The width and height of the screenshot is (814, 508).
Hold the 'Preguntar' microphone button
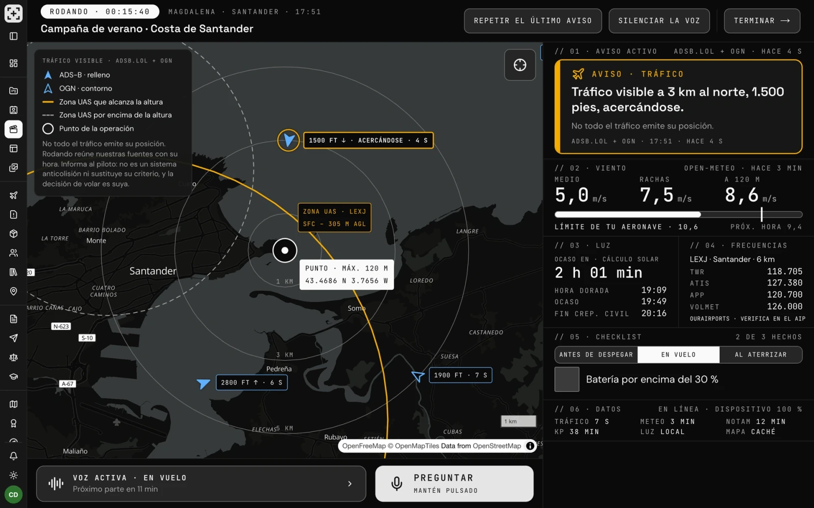point(454,484)
